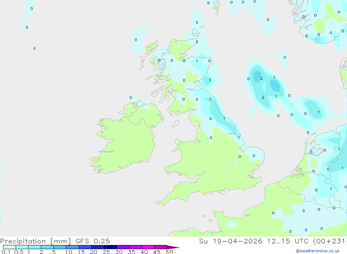Click the date text "Su 19-04-2026"
The image size is (347, 254).
pos(231,241)
